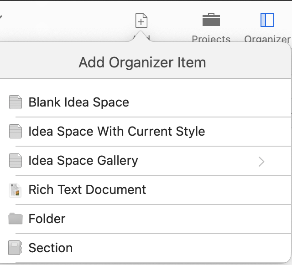Open Projects via the briefcase icon
Viewport: 292px width, 265px height.
(211, 20)
